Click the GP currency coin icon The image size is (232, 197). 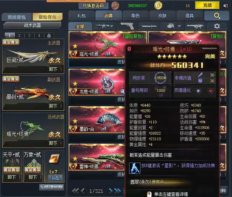[115, 6]
